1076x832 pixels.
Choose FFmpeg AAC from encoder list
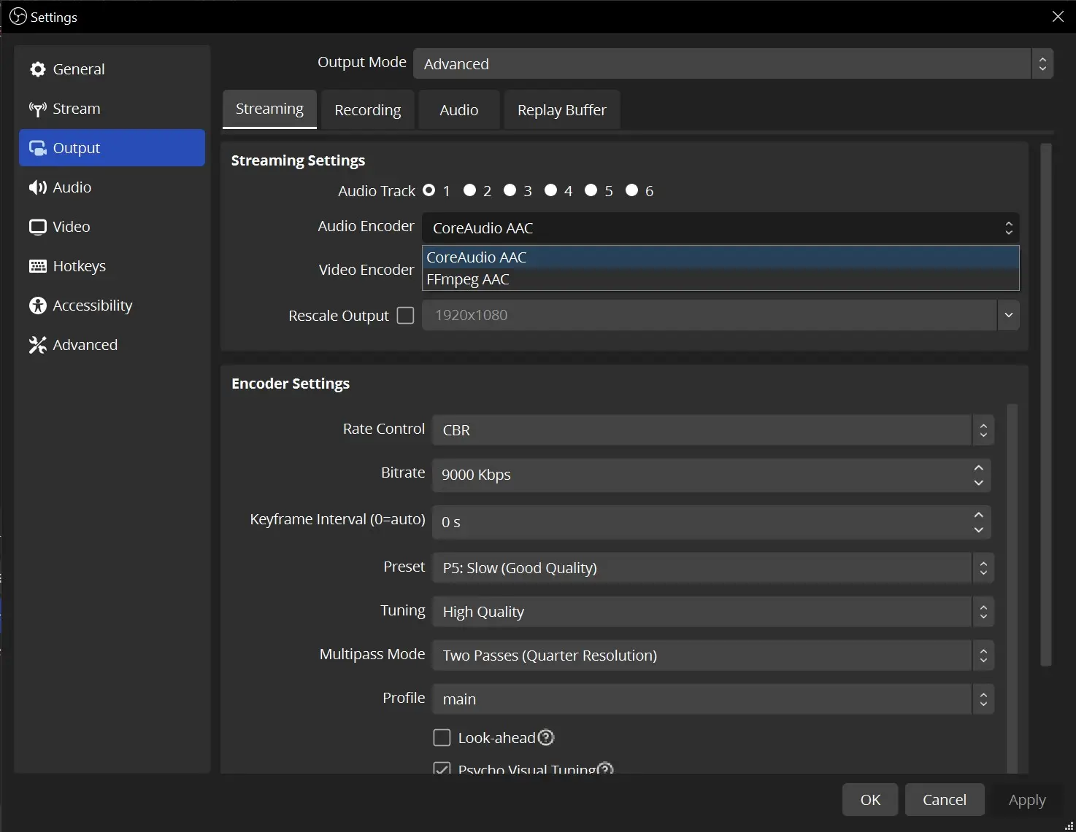click(x=468, y=279)
